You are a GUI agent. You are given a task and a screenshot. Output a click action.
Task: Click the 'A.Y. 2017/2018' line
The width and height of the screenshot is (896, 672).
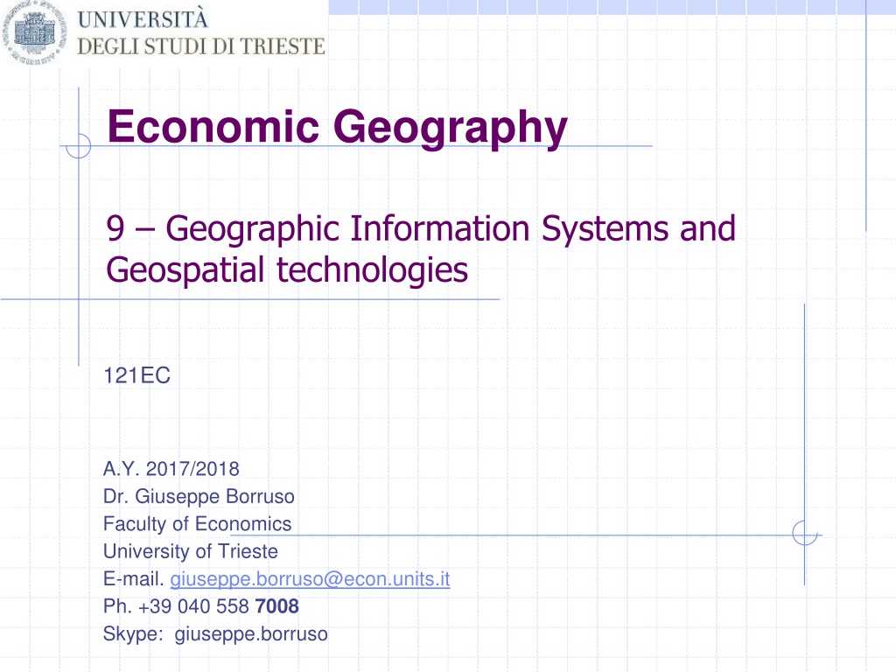pyautogui.click(x=171, y=469)
